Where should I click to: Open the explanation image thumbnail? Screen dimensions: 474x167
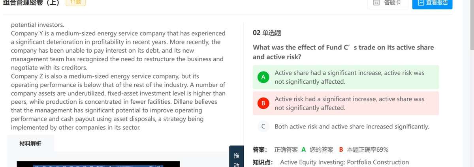pos(98,164)
